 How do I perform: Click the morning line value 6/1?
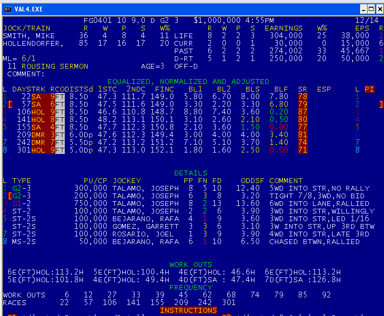click(29, 59)
